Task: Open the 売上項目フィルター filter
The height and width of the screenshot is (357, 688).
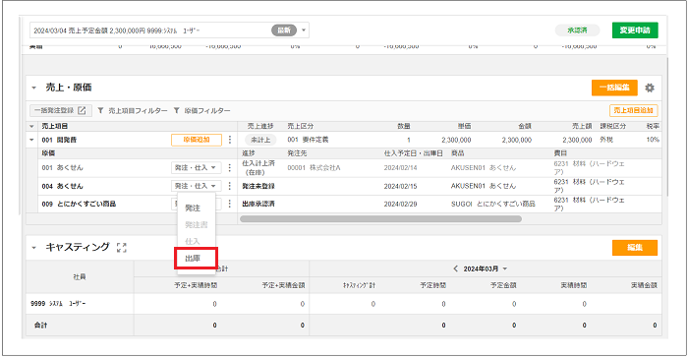Action: click(132, 111)
